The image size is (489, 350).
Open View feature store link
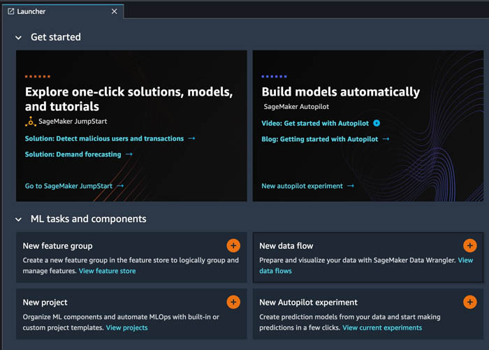tap(108, 271)
